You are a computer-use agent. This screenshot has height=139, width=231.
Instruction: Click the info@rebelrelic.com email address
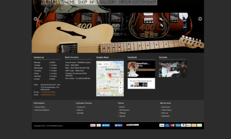(x=48, y=95)
